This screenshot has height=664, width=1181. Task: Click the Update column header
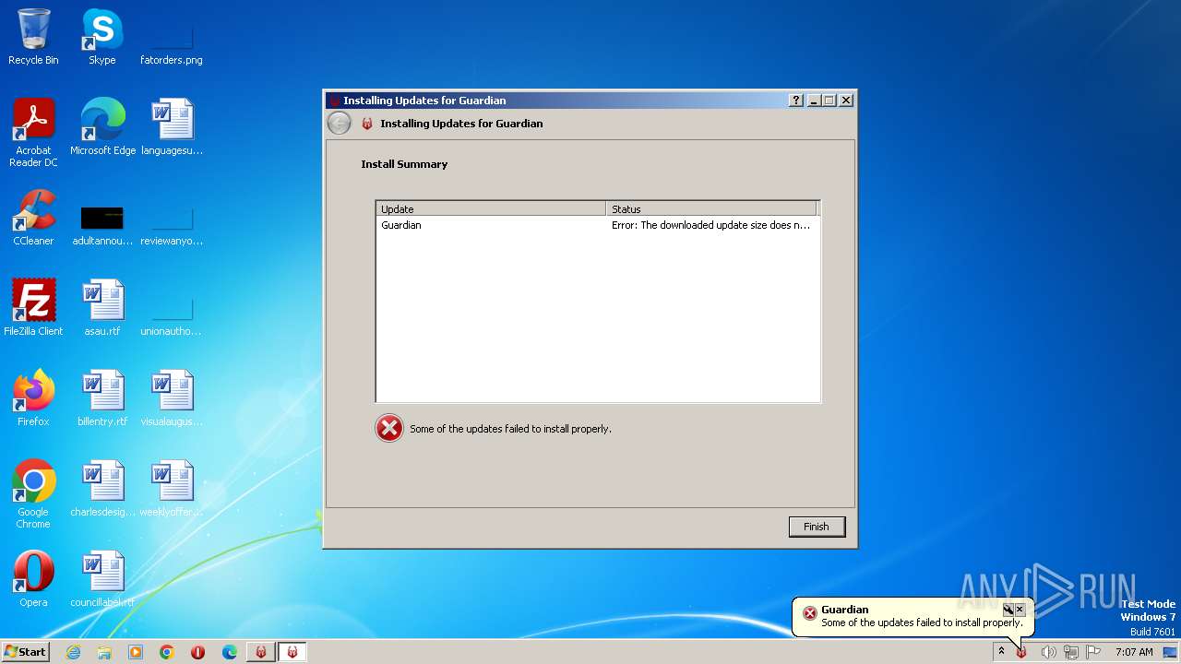(x=491, y=209)
